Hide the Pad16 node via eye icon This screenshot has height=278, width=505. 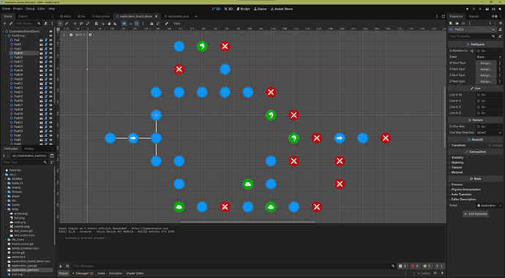pos(50,57)
